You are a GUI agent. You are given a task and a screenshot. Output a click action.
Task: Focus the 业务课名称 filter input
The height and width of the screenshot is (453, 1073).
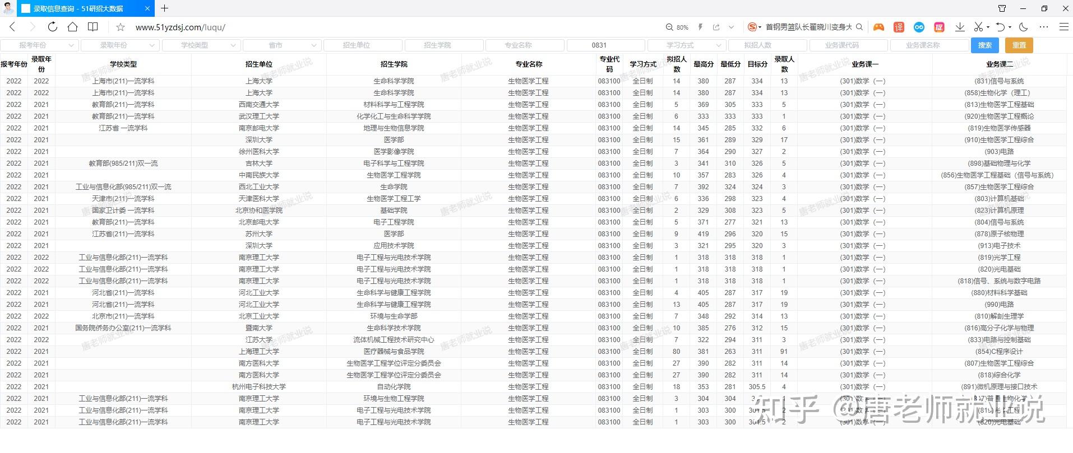[929, 45]
